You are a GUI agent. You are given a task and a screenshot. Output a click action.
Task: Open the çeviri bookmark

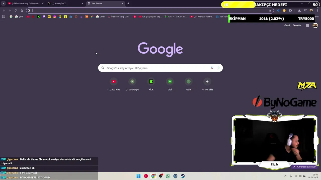19,17
